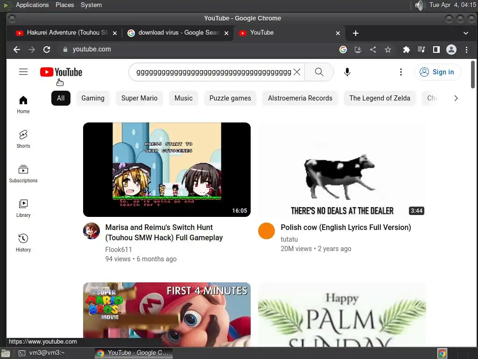The image size is (478, 359).
Task: Click Polish cow video title link
Action: click(x=346, y=228)
